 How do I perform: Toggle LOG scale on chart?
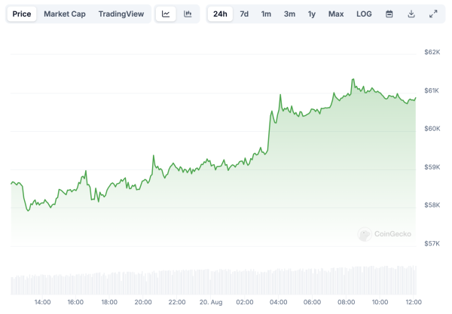pos(364,14)
